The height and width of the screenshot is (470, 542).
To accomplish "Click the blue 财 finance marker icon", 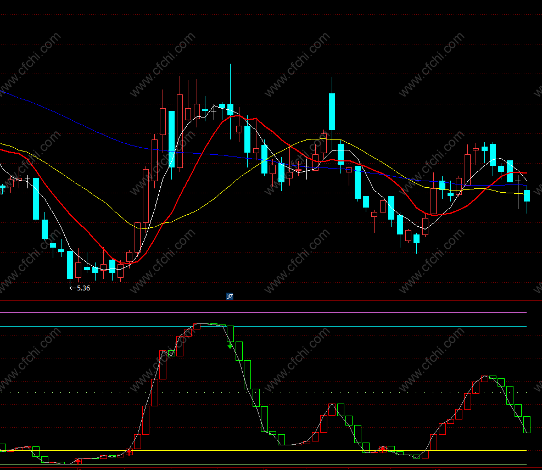I will [x=230, y=296].
